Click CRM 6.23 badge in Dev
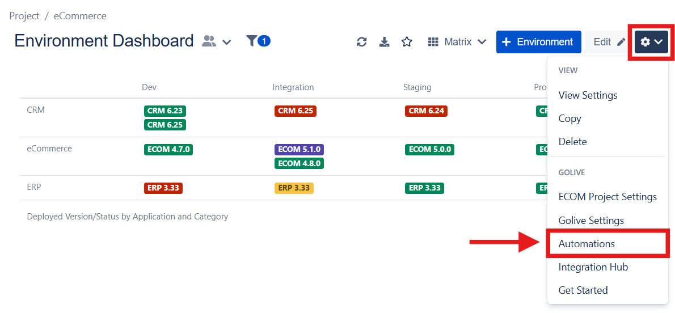 click(165, 111)
